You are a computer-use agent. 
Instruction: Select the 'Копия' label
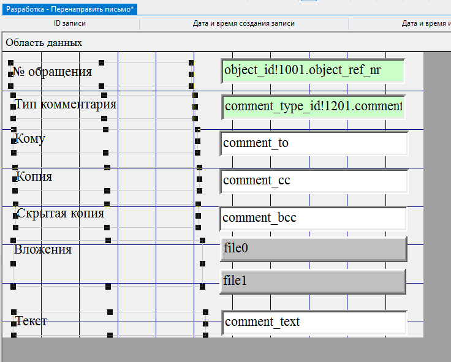(x=34, y=176)
